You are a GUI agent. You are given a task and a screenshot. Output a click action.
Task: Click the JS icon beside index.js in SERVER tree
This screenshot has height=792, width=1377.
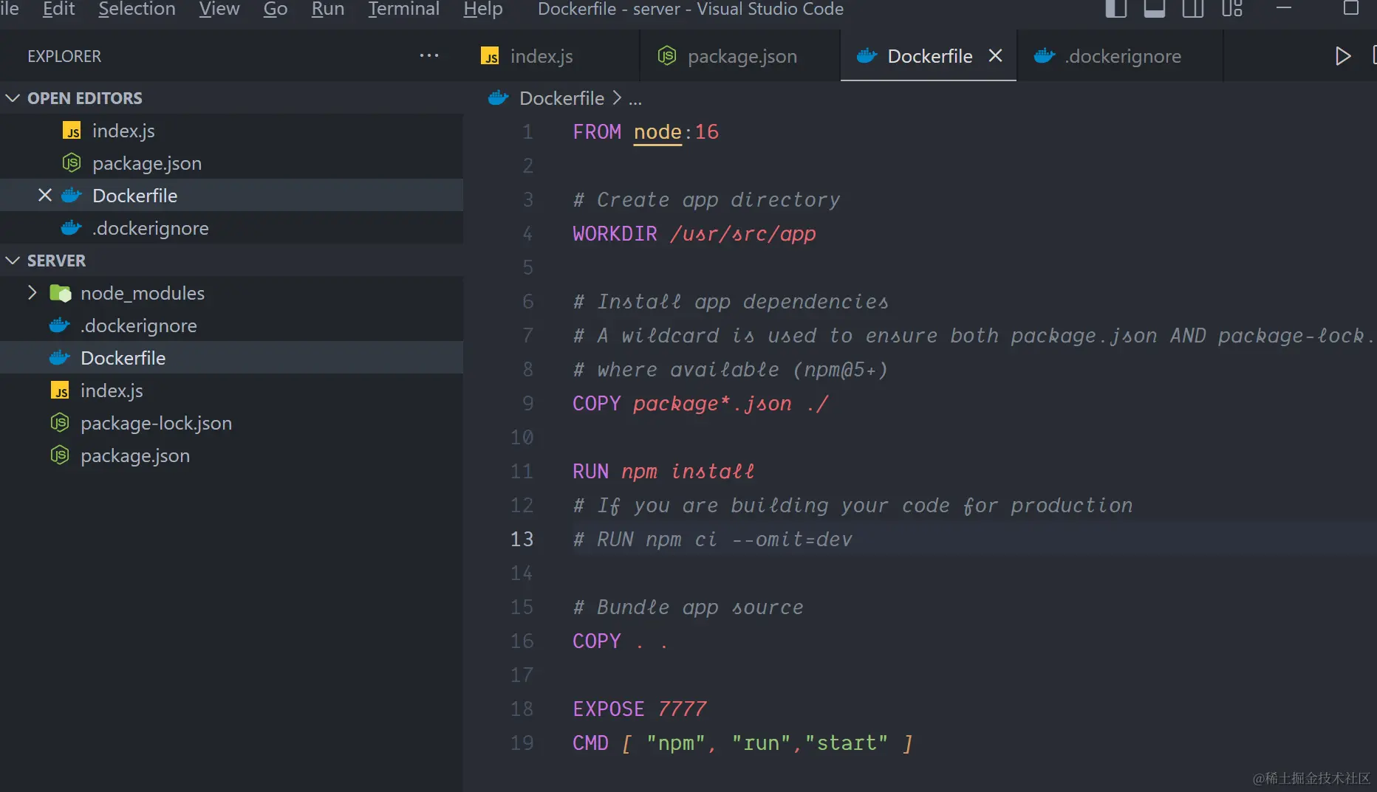pyautogui.click(x=60, y=390)
